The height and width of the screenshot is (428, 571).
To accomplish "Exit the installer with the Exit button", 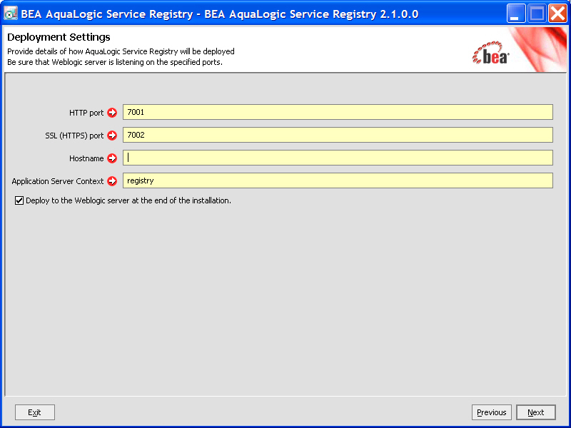I will (35, 412).
